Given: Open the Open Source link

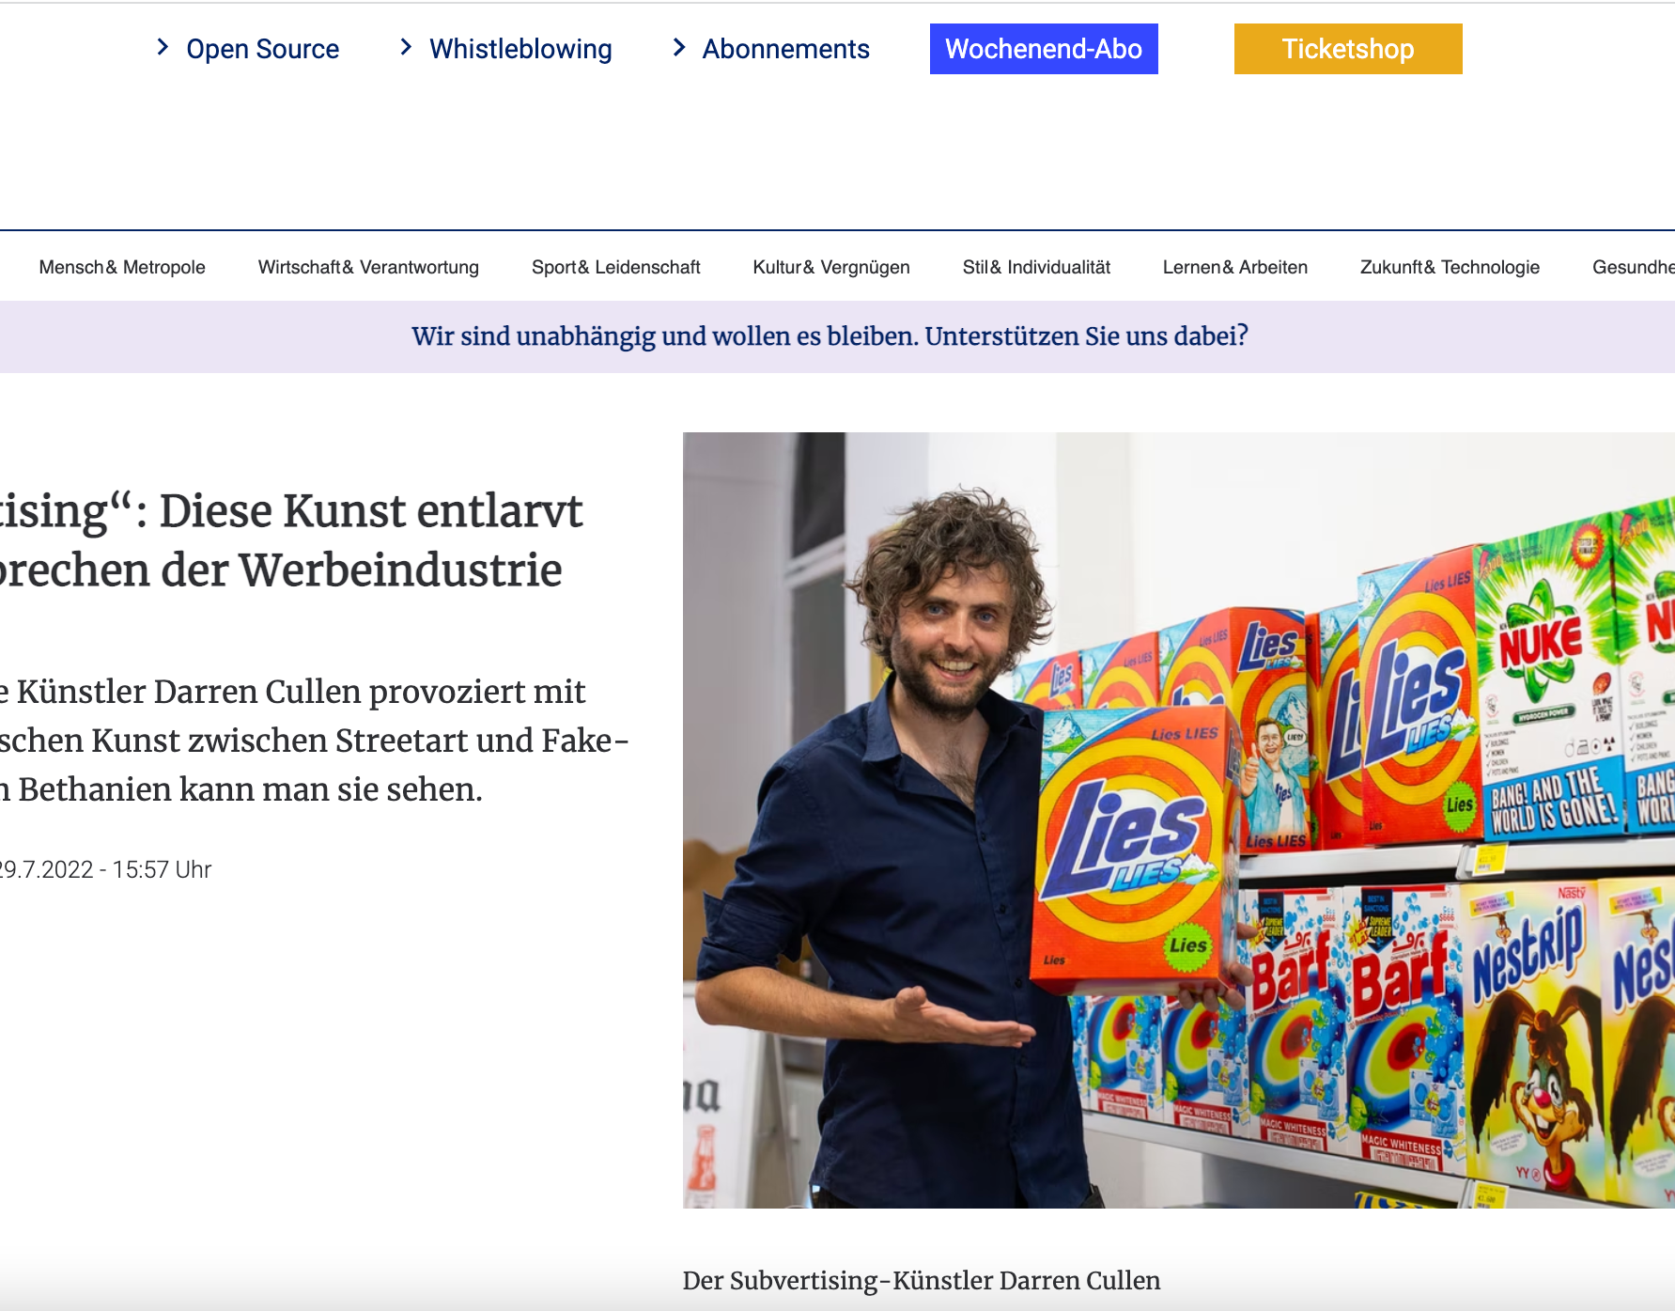Looking at the screenshot, I should tap(262, 49).
